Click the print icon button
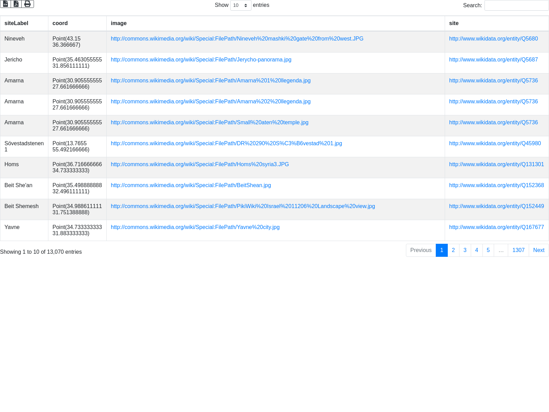Image resolution: width=549 pixels, height=412 pixels. (x=27, y=4)
